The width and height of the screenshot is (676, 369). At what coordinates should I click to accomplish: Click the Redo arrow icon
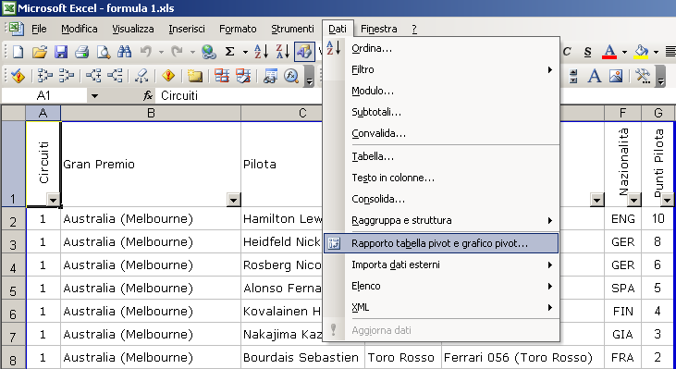coord(177,52)
